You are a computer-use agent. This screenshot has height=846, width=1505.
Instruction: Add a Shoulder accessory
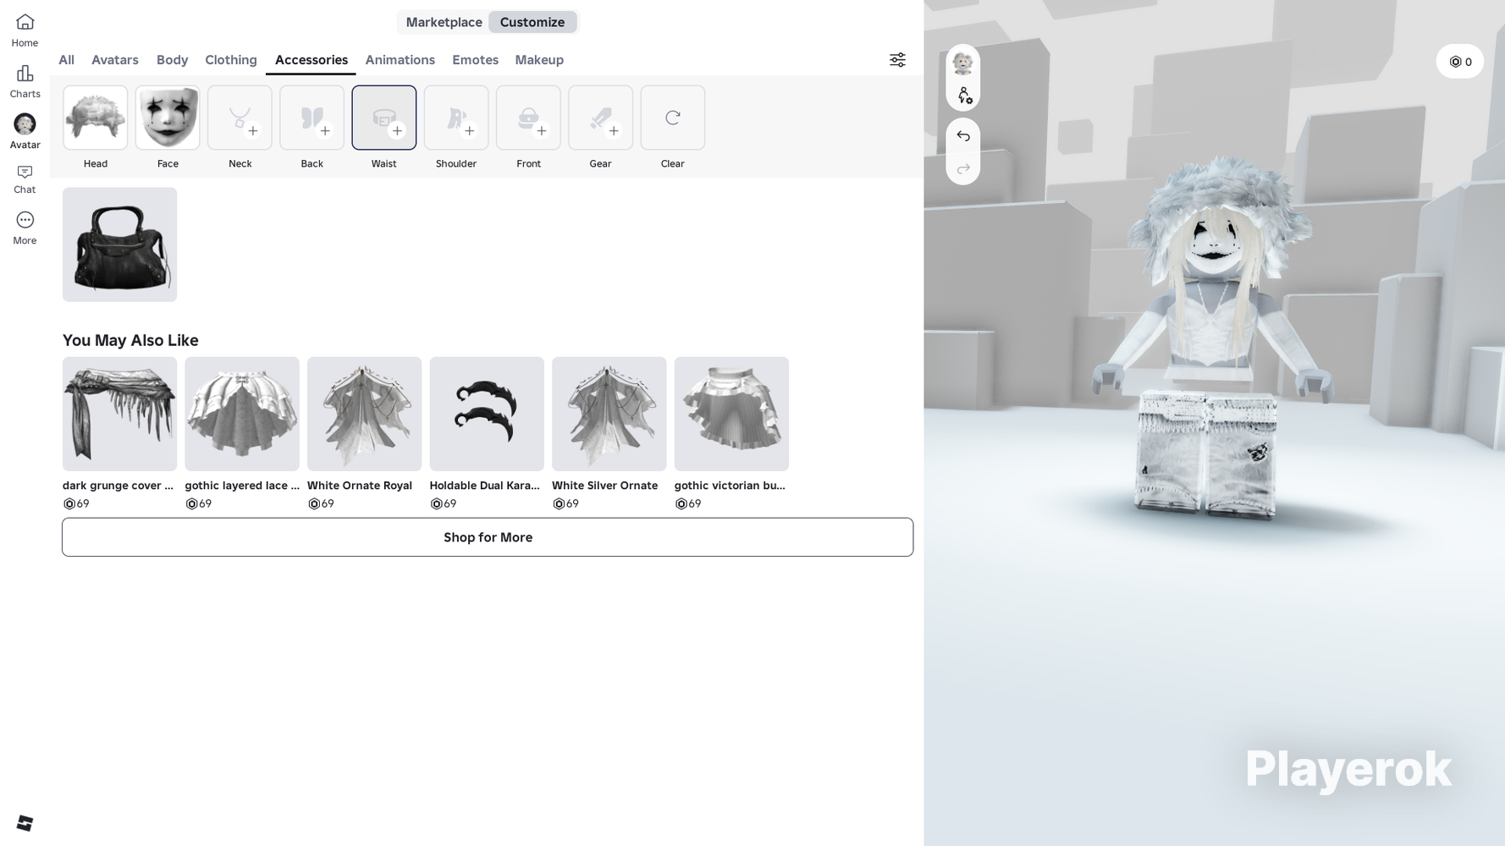[x=456, y=118]
